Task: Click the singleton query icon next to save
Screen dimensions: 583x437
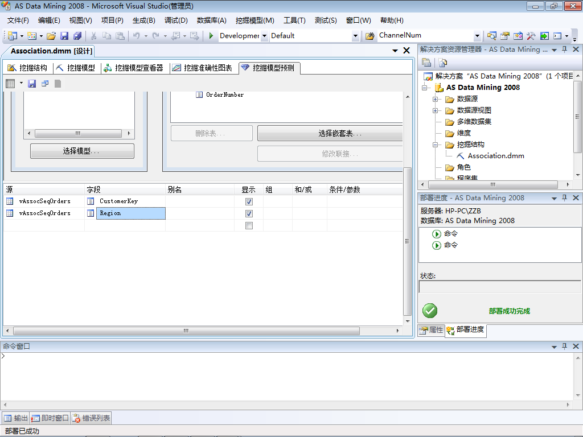Action: coord(45,84)
